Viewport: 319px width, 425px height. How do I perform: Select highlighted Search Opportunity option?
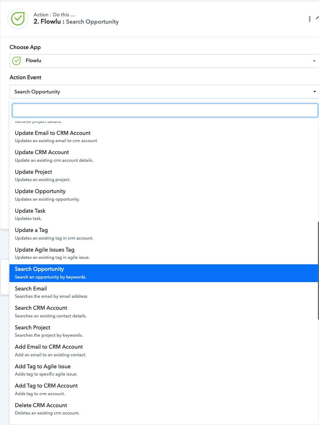pos(163,273)
